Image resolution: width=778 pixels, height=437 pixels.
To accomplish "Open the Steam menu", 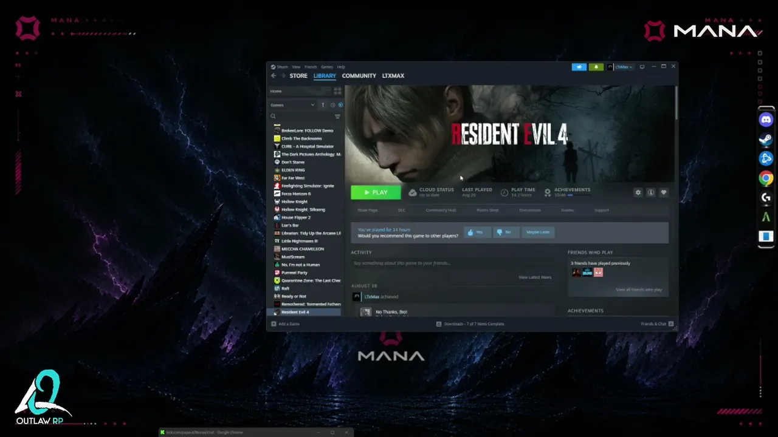I will click(x=282, y=67).
